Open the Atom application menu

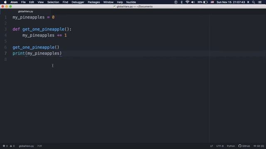14,2
